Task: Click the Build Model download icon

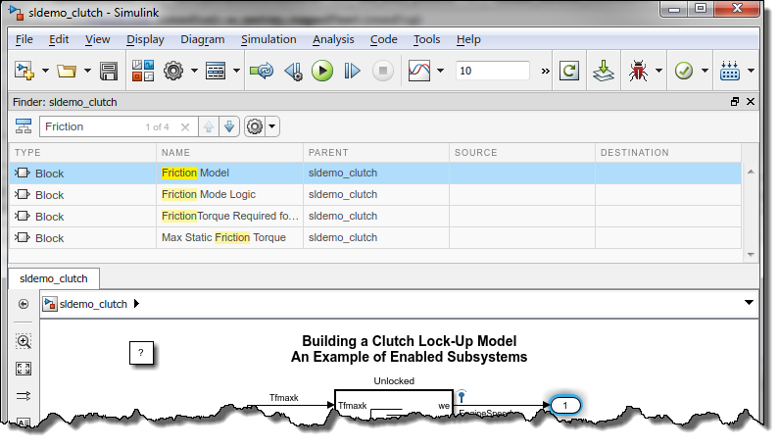Action: pos(603,71)
